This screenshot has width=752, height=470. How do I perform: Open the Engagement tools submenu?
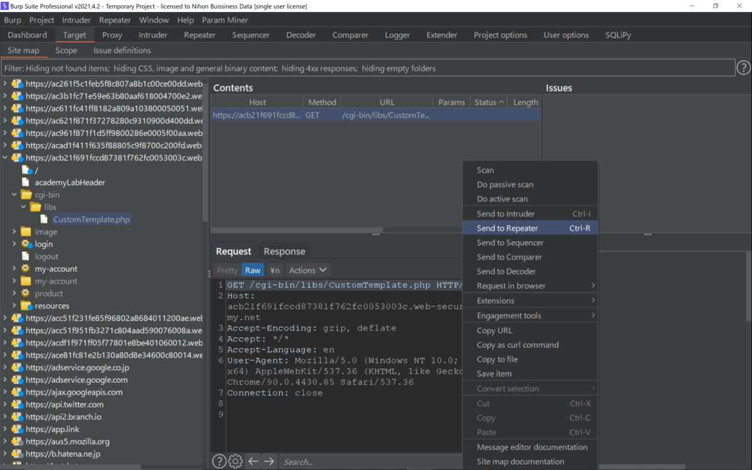[530, 315]
